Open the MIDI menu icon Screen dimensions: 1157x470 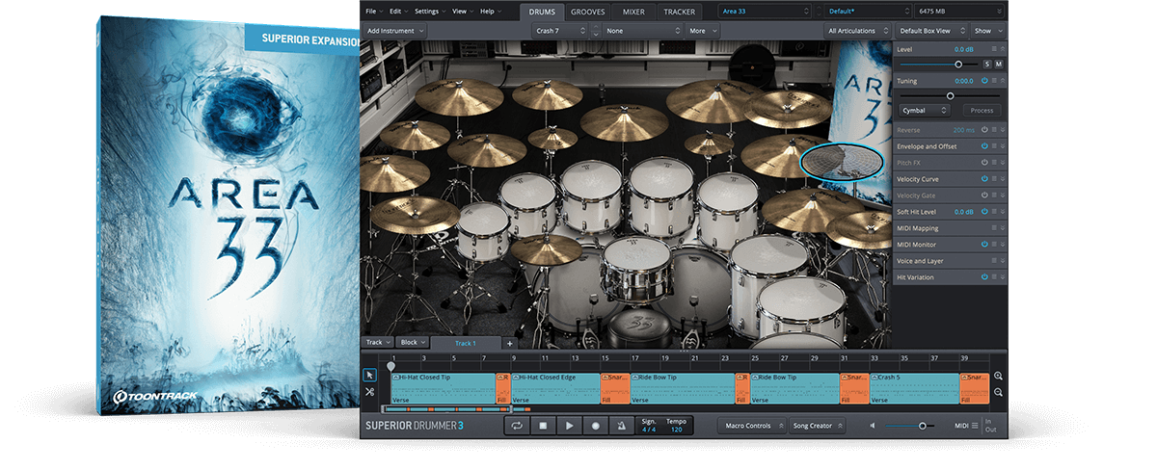coord(975,426)
